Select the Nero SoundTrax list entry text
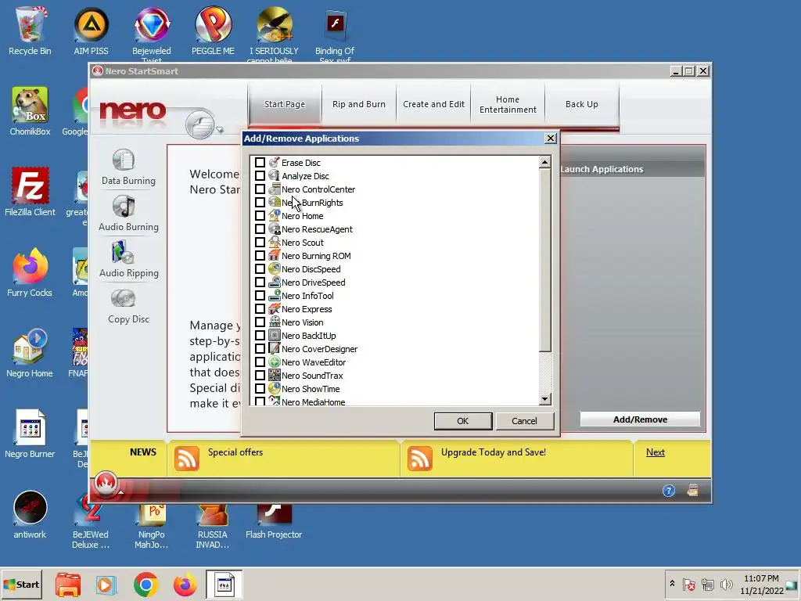Image resolution: width=801 pixels, height=601 pixels. [312, 375]
